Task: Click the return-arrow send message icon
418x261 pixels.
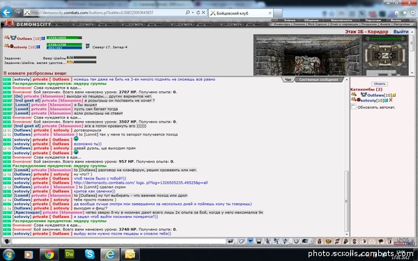Action: click(230, 242)
